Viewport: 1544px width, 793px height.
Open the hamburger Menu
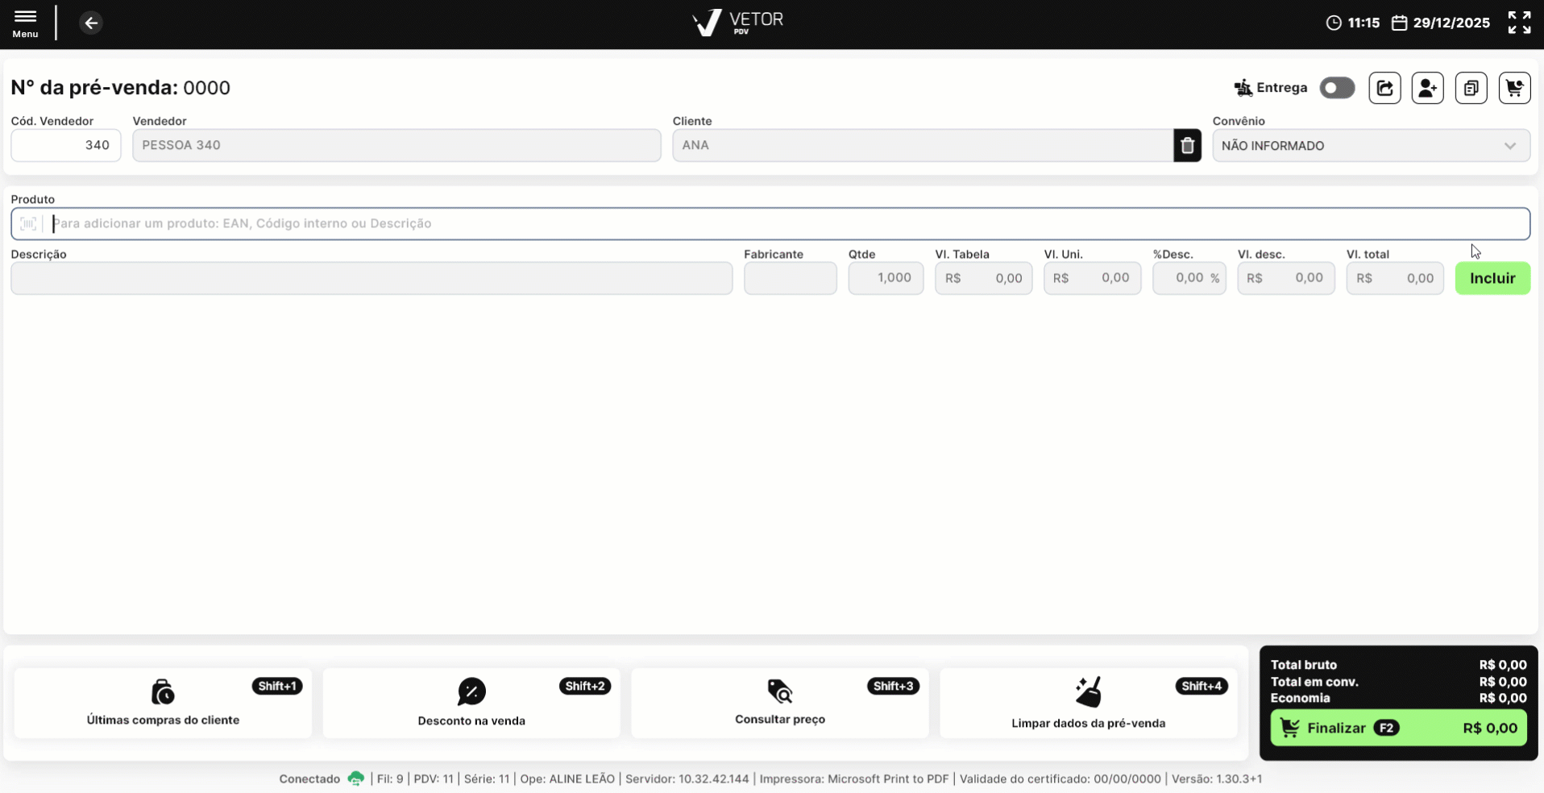(25, 23)
